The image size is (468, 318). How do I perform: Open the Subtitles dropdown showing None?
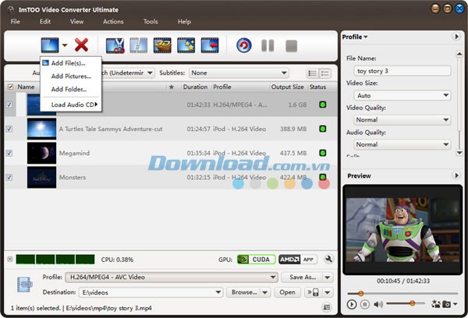[239, 72]
